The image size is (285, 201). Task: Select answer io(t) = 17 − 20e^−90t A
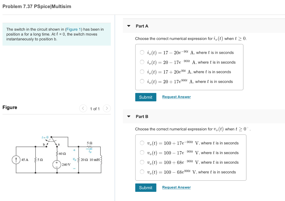(x=142, y=52)
